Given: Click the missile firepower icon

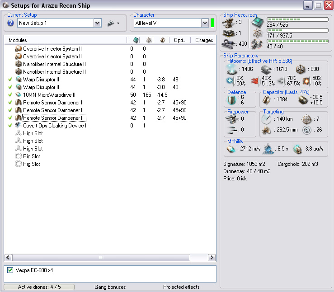Looking at the screenshot, I should coord(232,129).
